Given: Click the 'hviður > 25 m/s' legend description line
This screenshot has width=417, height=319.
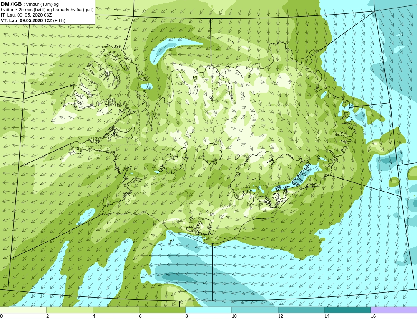Looking at the screenshot, I should [47, 10].
